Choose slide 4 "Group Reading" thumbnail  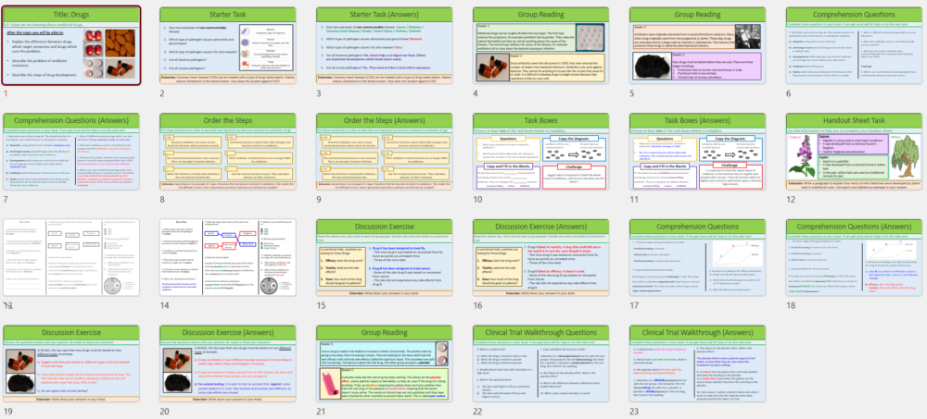pyautogui.click(x=541, y=45)
